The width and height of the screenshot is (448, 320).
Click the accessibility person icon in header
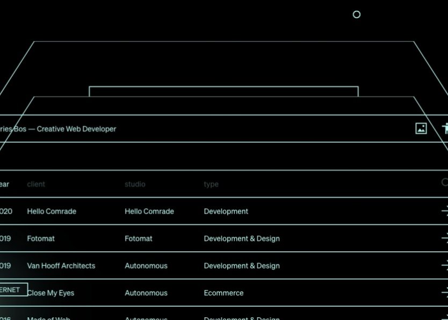pyautogui.click(x=445, y=128)
